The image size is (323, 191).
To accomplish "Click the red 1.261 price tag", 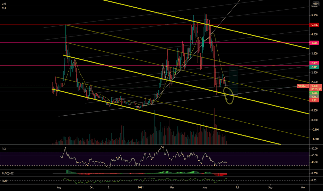I will (x=314, y=100).
